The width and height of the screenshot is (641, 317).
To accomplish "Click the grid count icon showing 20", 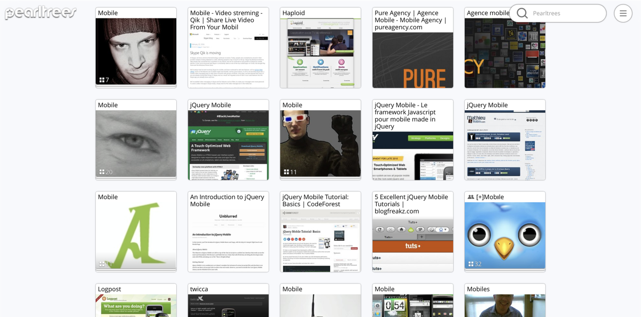I will coord(102,172).
